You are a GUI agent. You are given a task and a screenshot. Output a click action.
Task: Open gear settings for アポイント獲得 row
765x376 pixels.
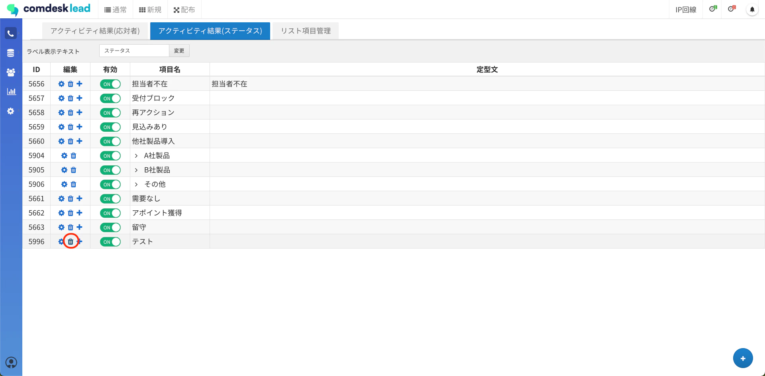click(61, 213)
